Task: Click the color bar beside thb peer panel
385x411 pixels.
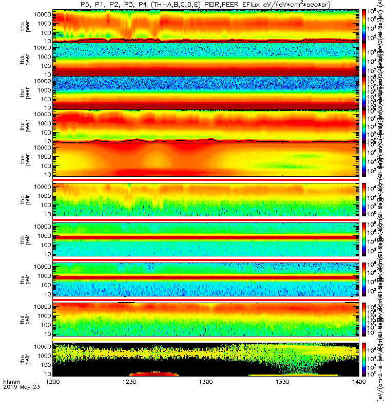Action: coord(364,60)
